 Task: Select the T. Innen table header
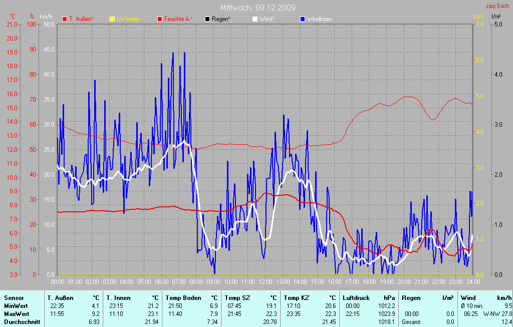119,298
